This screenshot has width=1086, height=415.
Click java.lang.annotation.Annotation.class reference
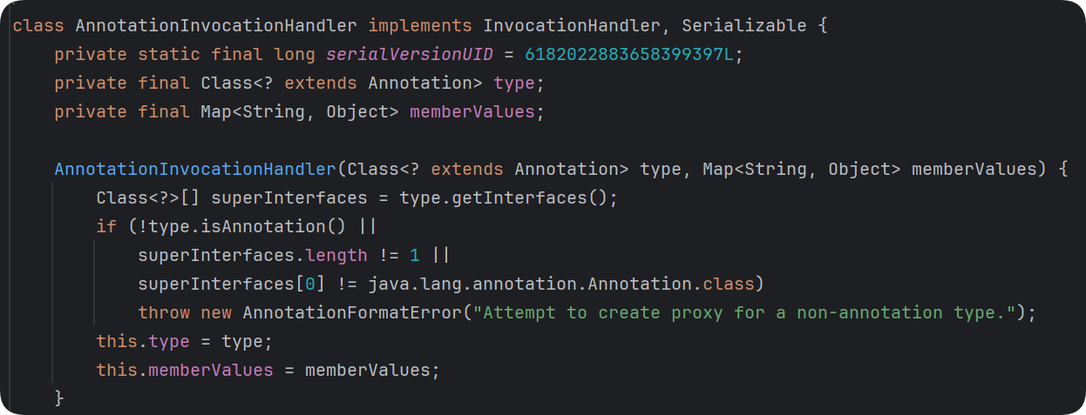[x=561, y=284]
